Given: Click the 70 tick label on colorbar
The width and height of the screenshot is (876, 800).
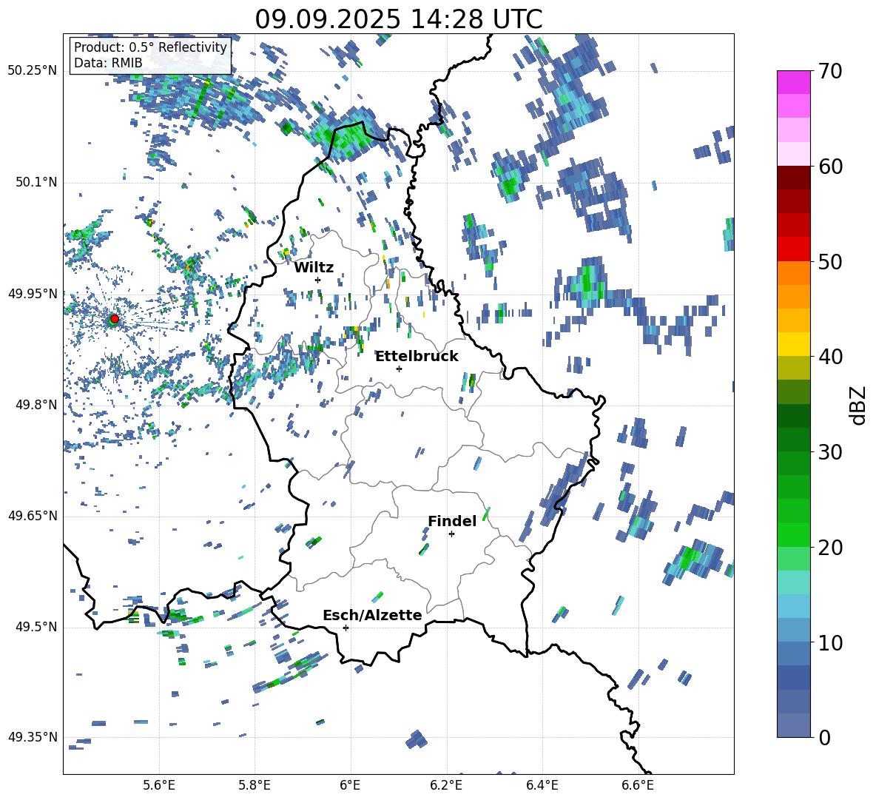Looking at the screenshot, I should pyautogui.click(x=829, y=72).
